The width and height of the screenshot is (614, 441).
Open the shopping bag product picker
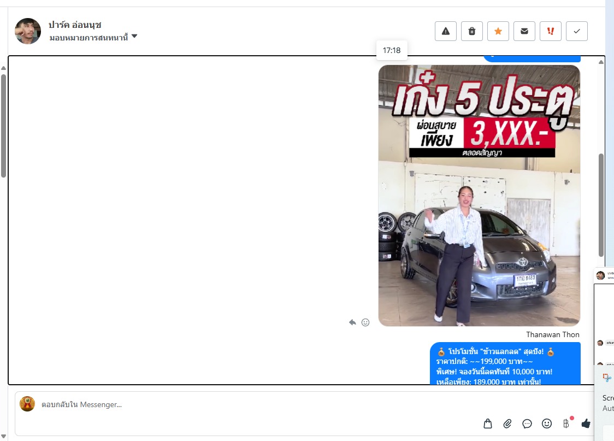[488, 424]
